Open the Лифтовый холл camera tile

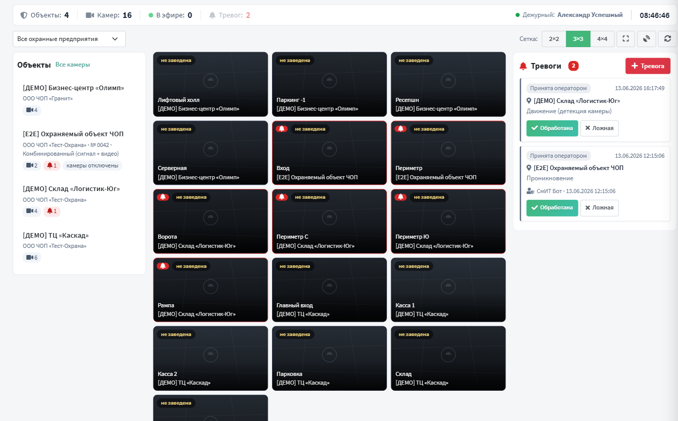click(210, 84)
